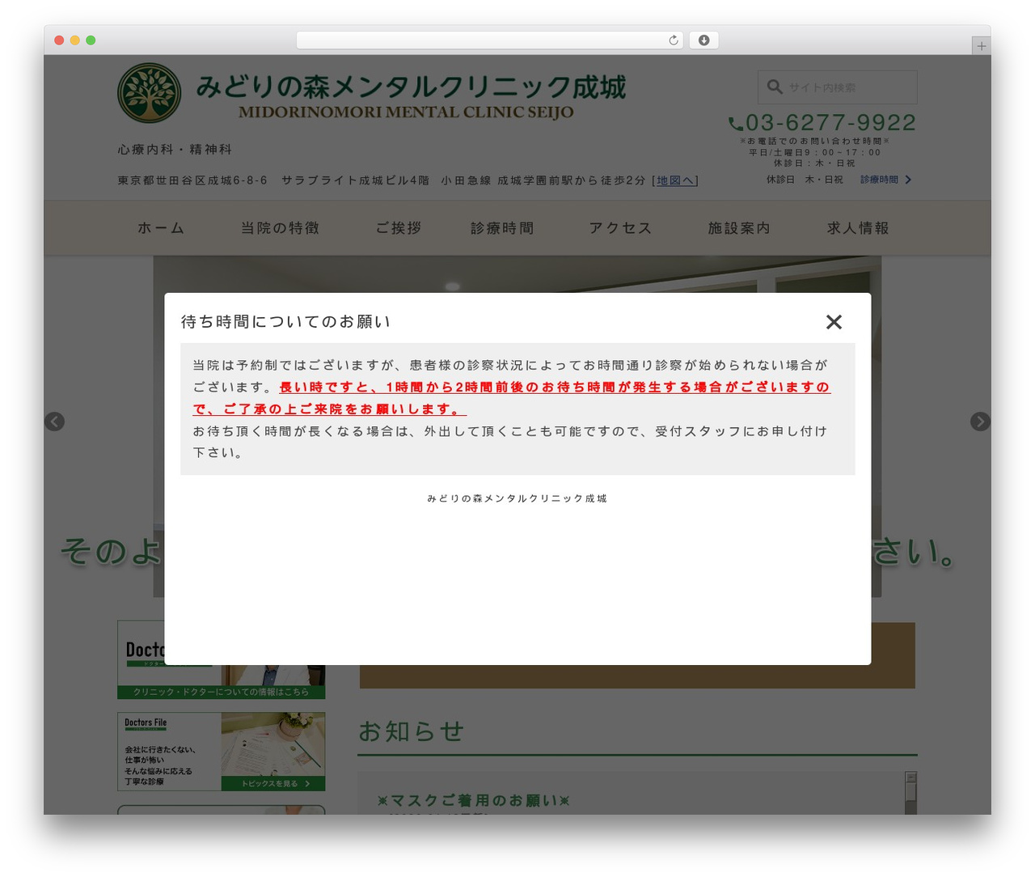Click the news list scrollbar
The height and width of the screenshot is (877, 1035).
(x=910, y=793)
